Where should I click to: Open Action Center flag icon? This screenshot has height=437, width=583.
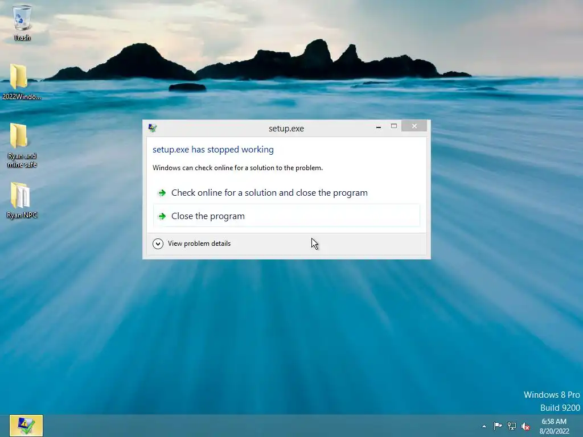[x=498, y=426]
